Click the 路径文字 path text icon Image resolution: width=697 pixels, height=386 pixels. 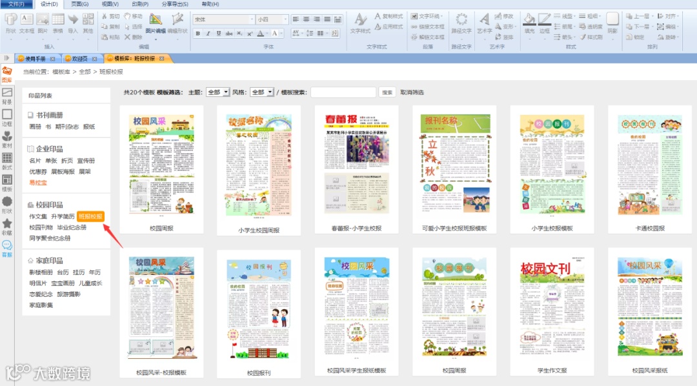pos(461,24)
